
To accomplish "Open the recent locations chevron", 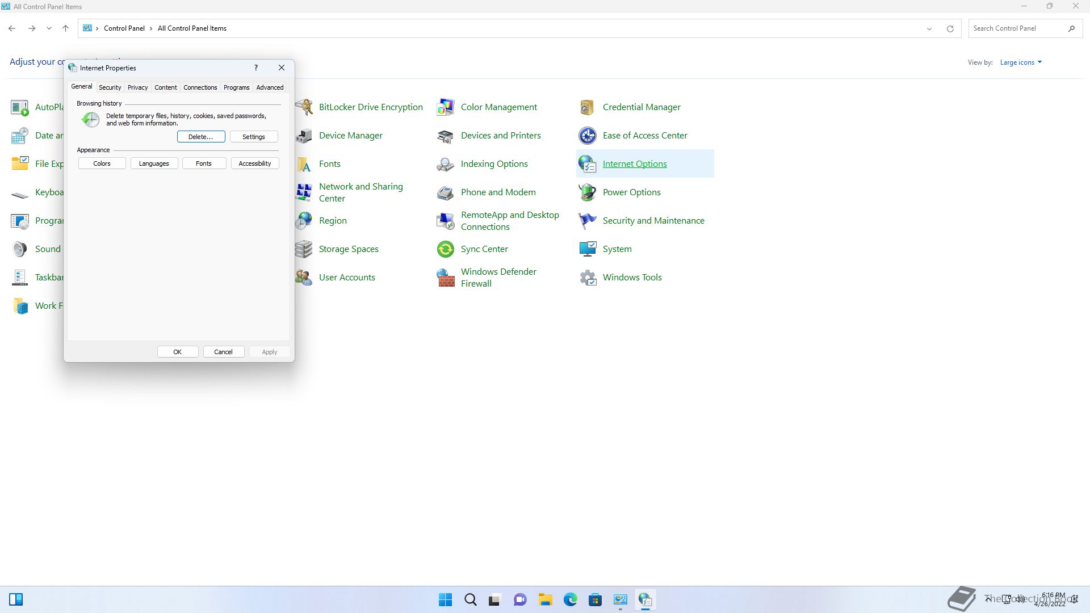I will tap(49, 28).
